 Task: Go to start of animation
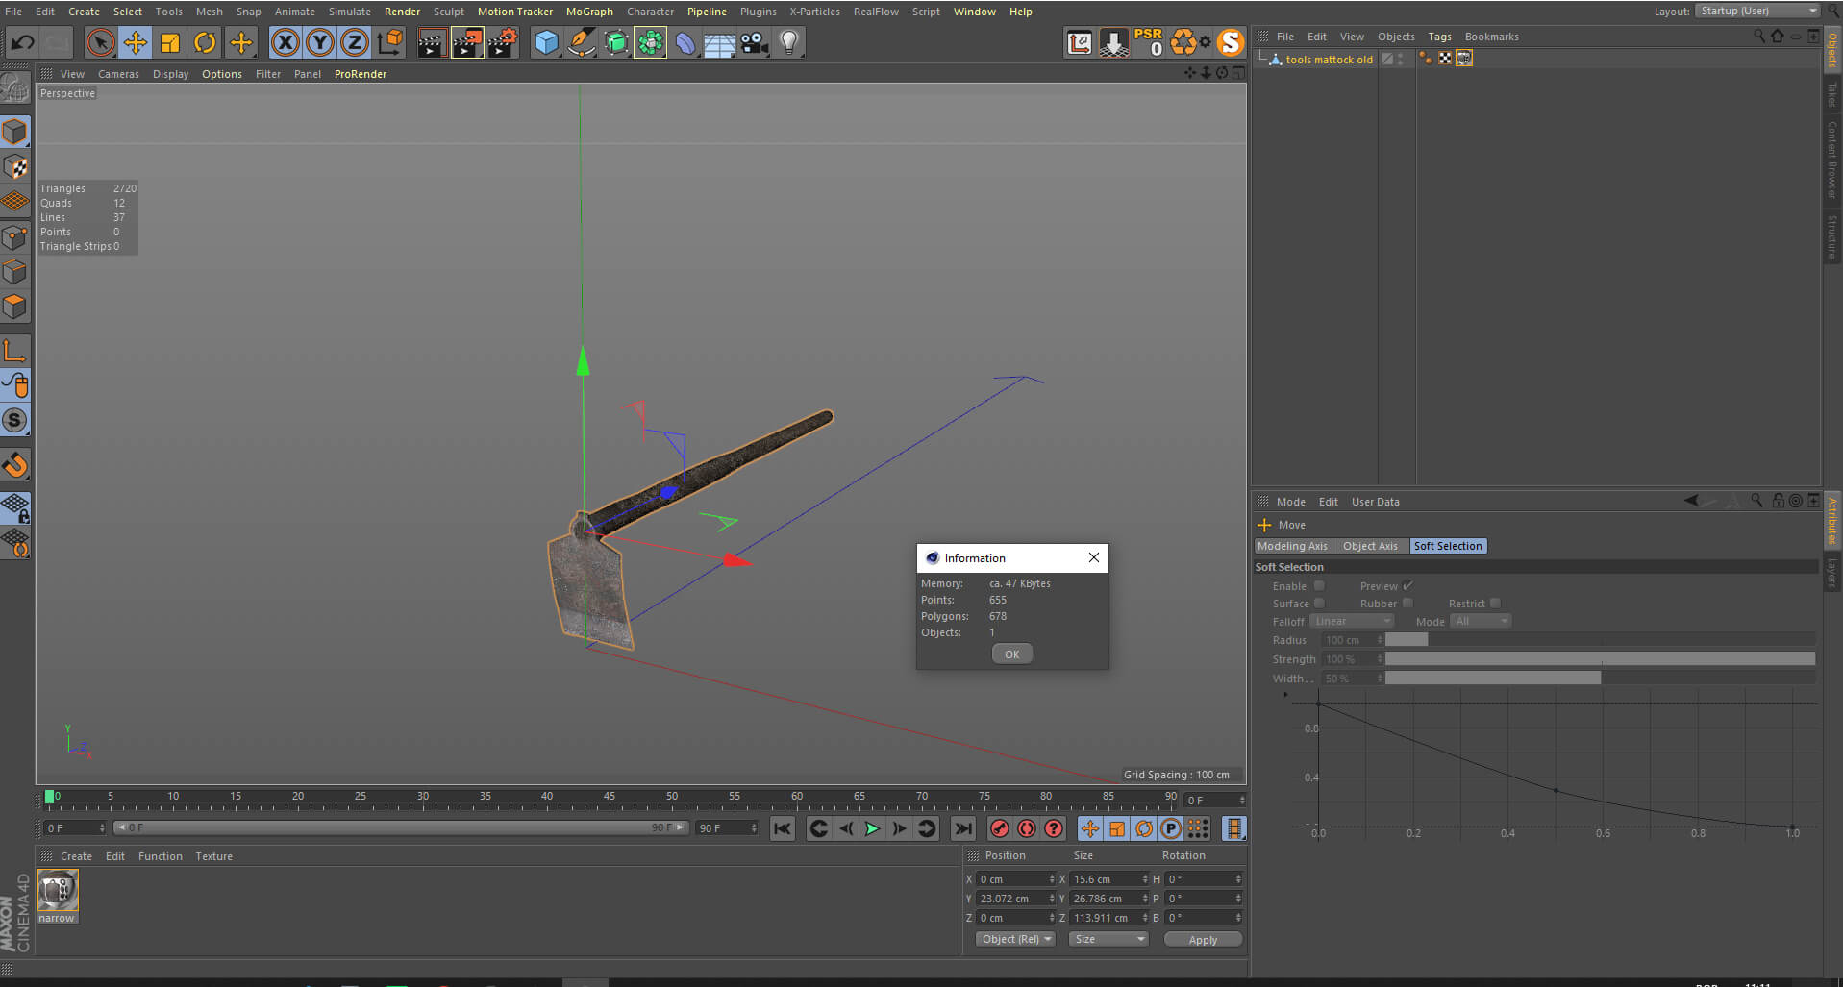click(x=783, y=828)
